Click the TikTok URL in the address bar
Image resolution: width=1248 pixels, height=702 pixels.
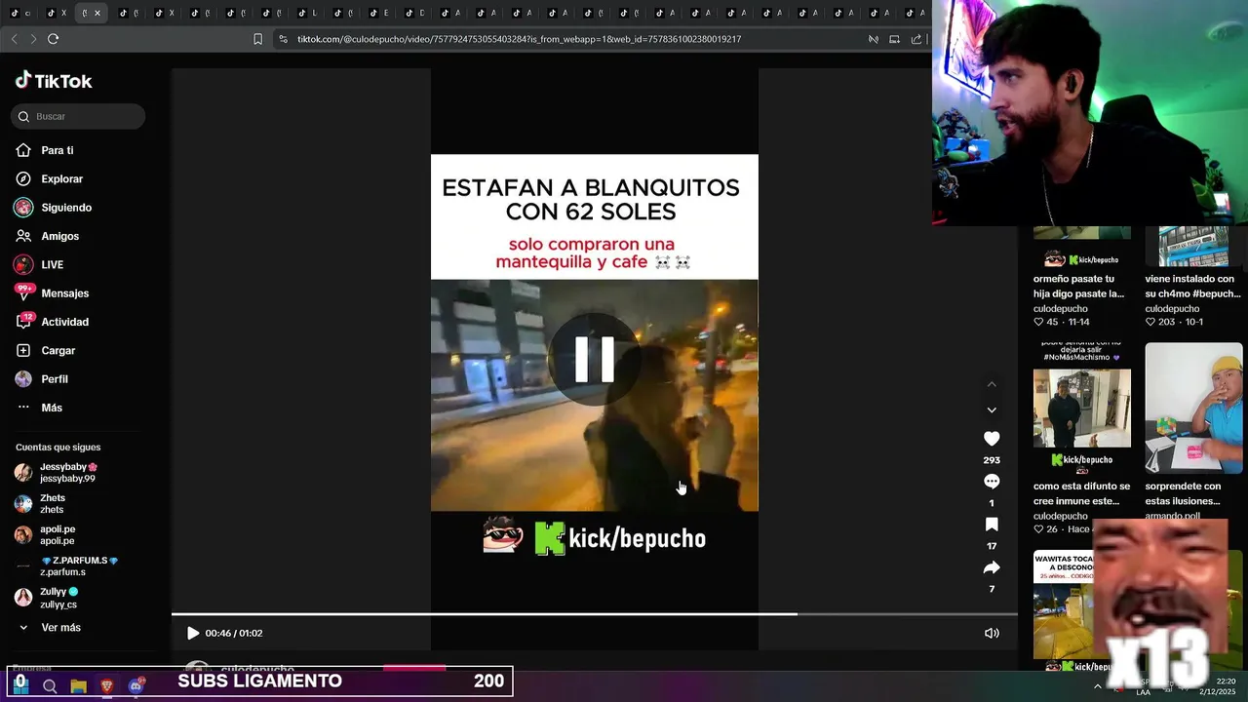[519, 39]
